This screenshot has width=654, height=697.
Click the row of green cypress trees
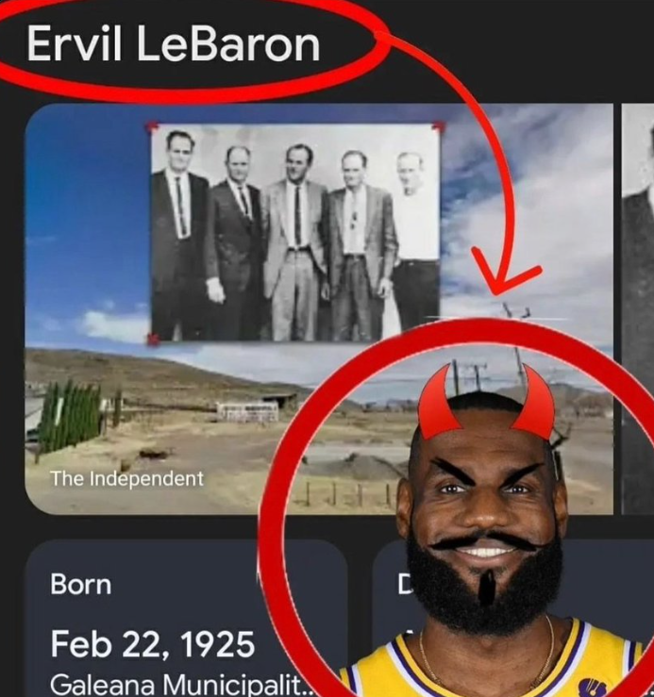[71, 416]
